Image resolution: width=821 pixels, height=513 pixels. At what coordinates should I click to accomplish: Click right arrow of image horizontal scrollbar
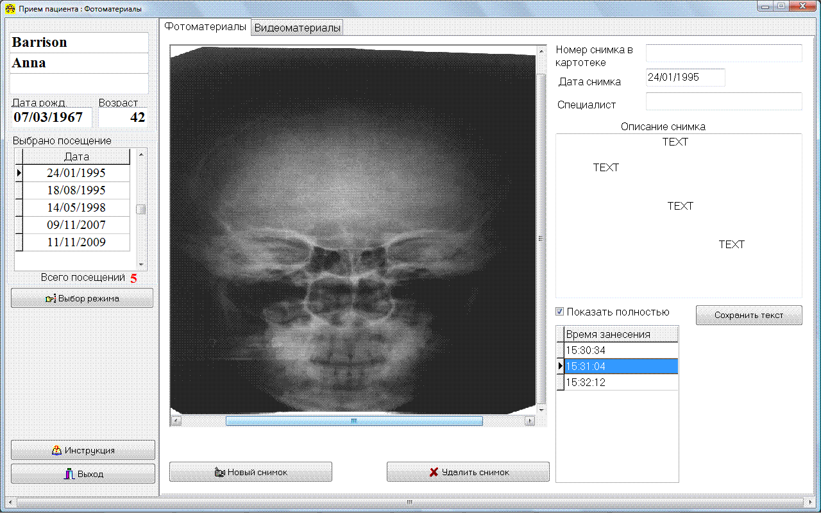coord(529,421)
